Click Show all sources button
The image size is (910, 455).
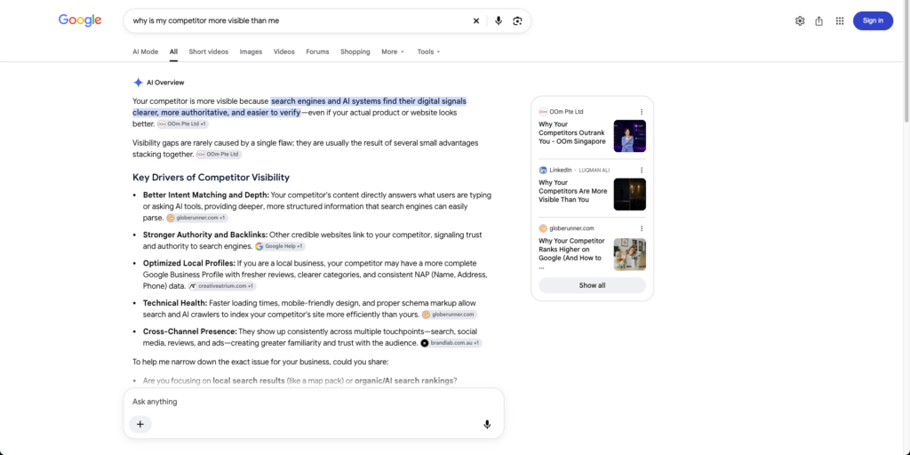pyautogui.click(x=592, y=285)
